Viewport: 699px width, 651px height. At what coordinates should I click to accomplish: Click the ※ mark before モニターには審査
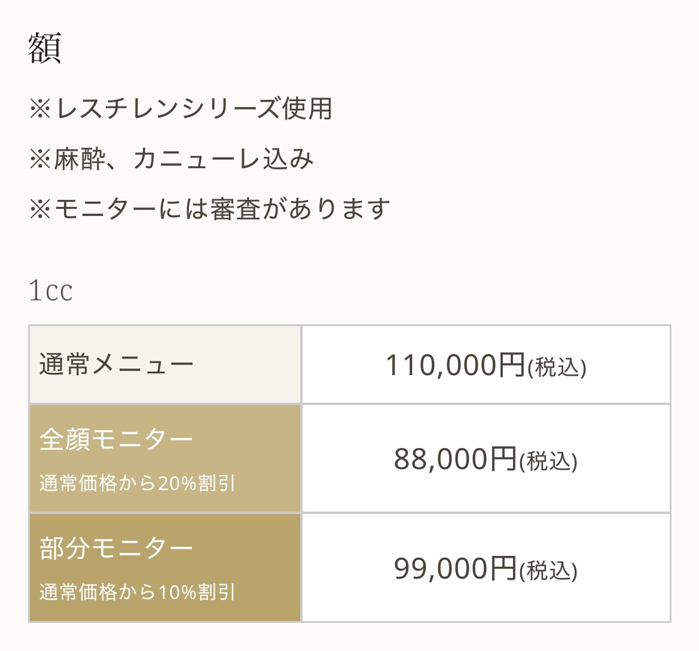point(40,209)
